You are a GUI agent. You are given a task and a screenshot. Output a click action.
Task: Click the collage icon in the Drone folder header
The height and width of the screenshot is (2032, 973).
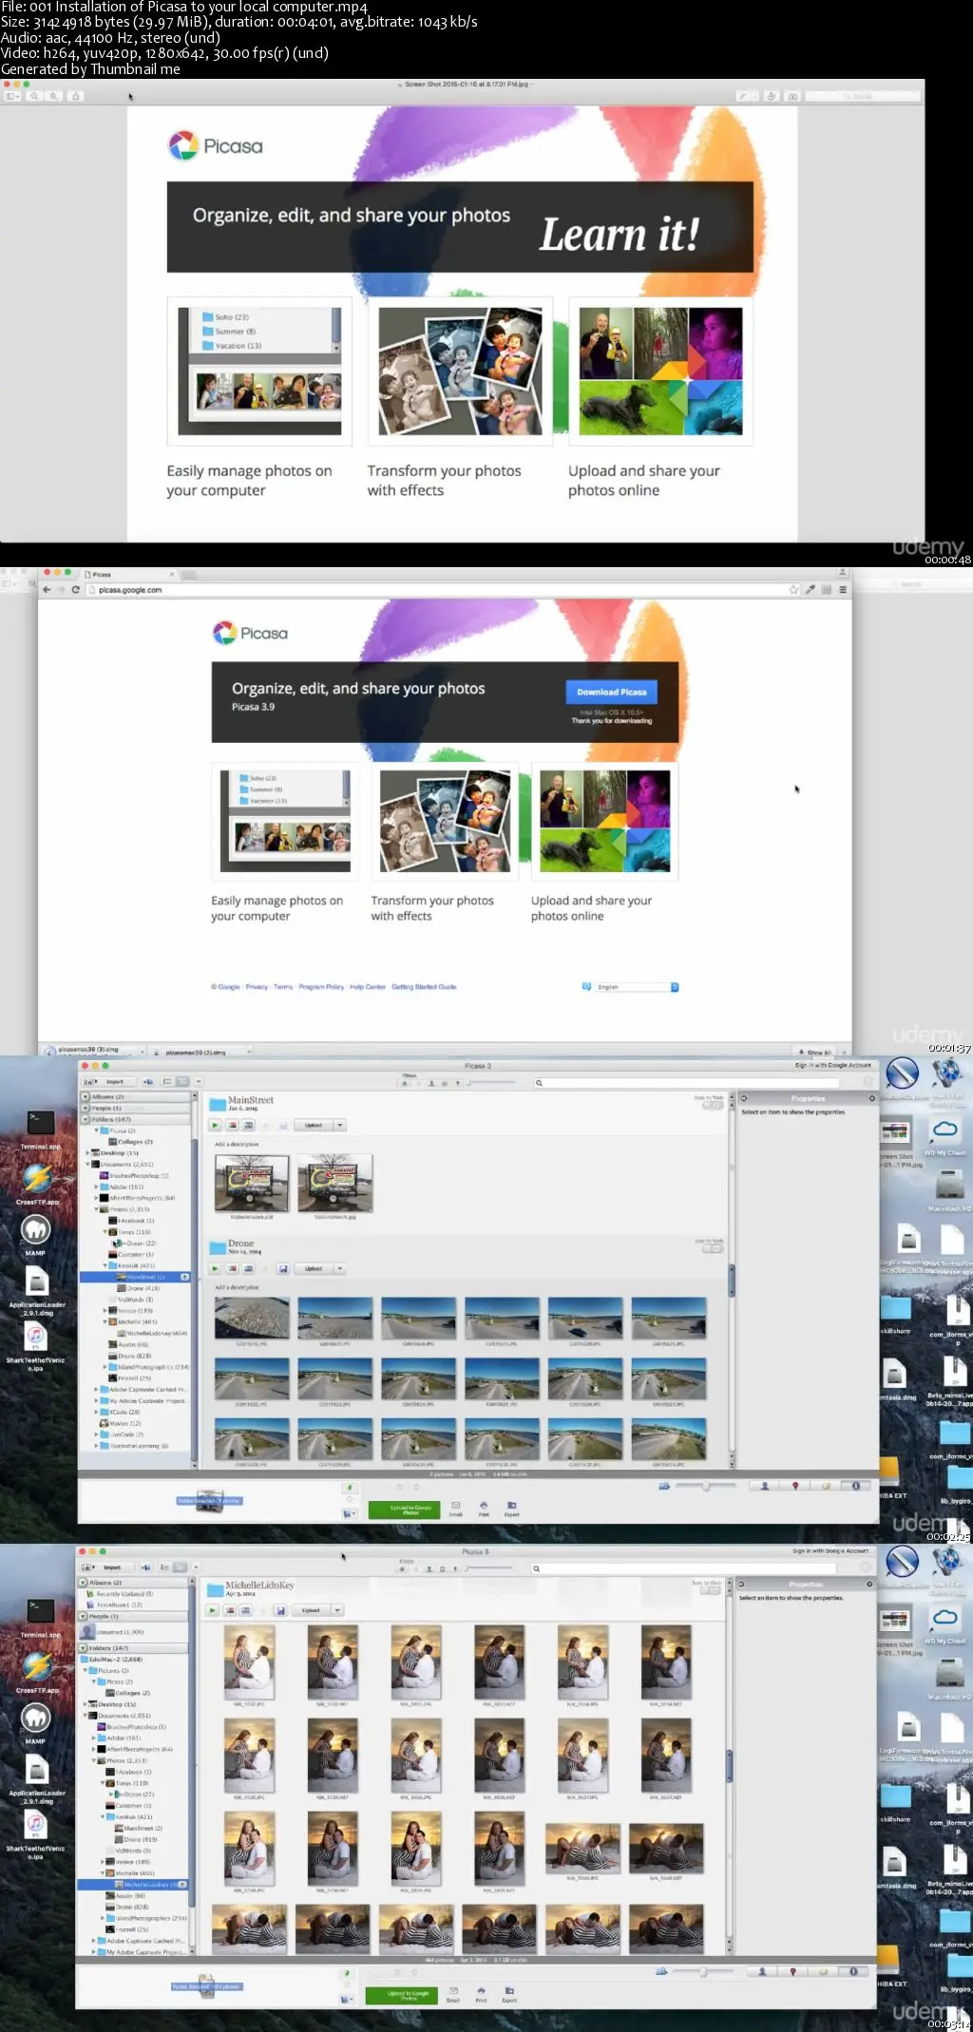point(231,1268)
